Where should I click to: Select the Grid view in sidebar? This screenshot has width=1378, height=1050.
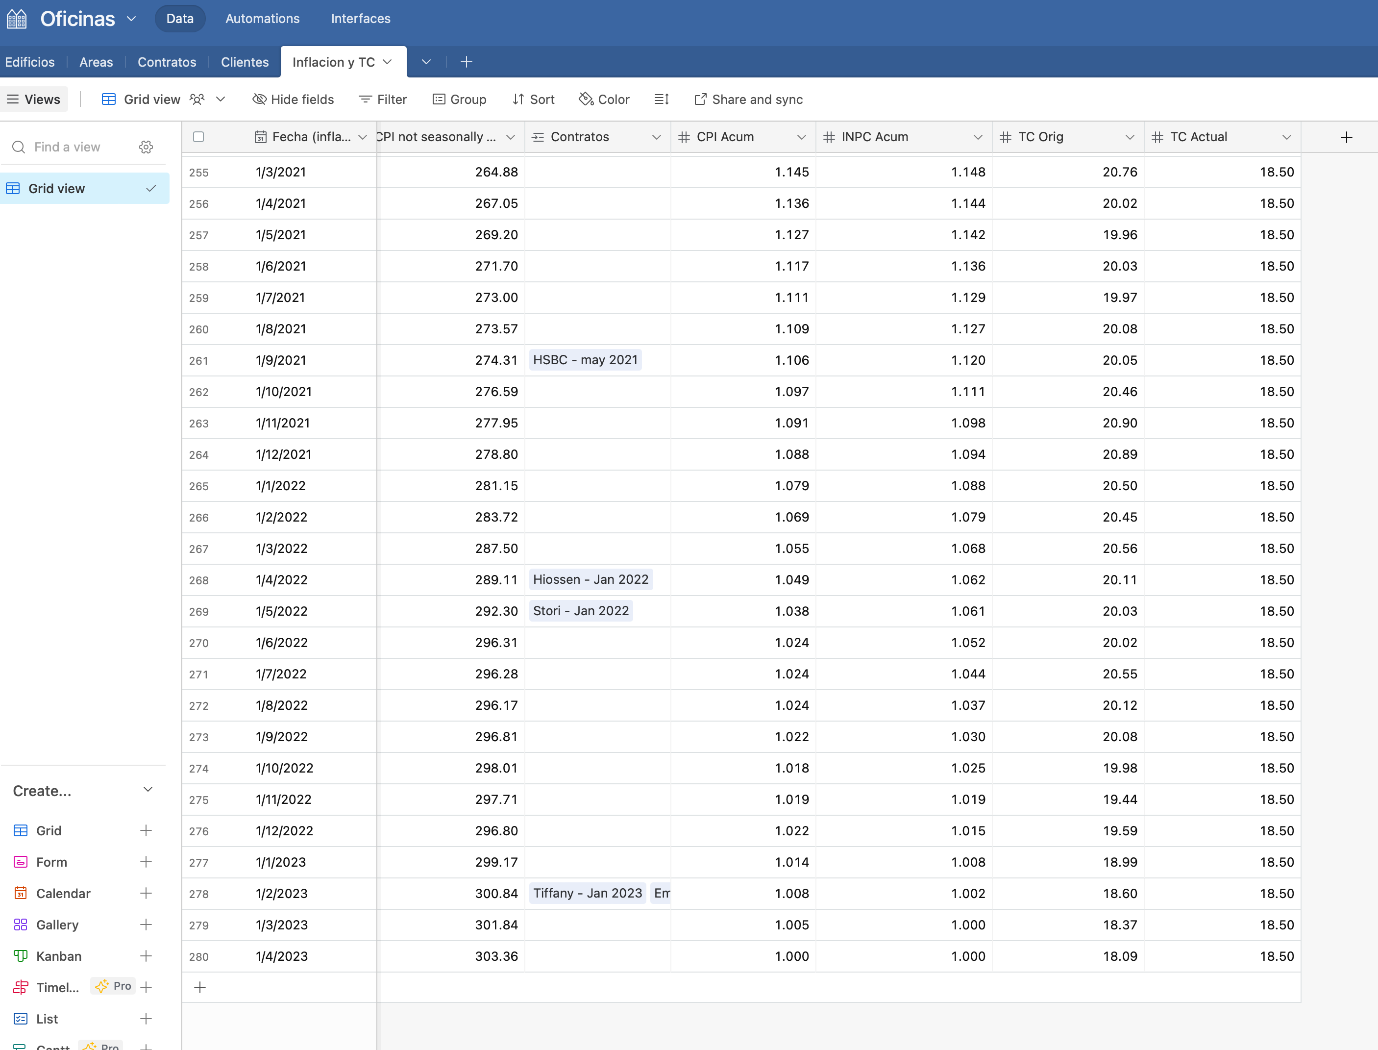click(85, 188)
